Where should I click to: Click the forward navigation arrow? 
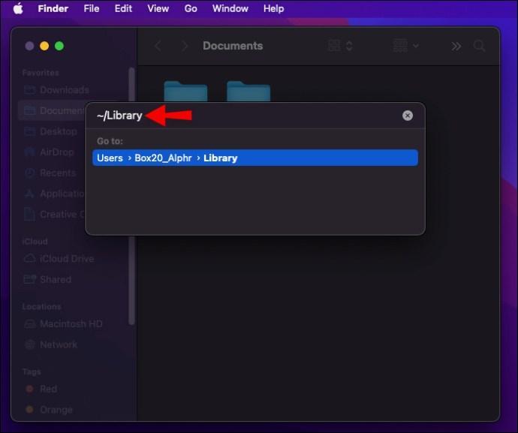(182, 47)
